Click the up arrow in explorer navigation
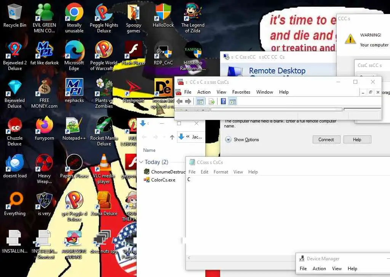The width and height of the screenshot is (390, 277). (172, 137)
